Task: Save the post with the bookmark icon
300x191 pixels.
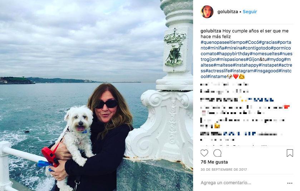Action: point(290,153)
